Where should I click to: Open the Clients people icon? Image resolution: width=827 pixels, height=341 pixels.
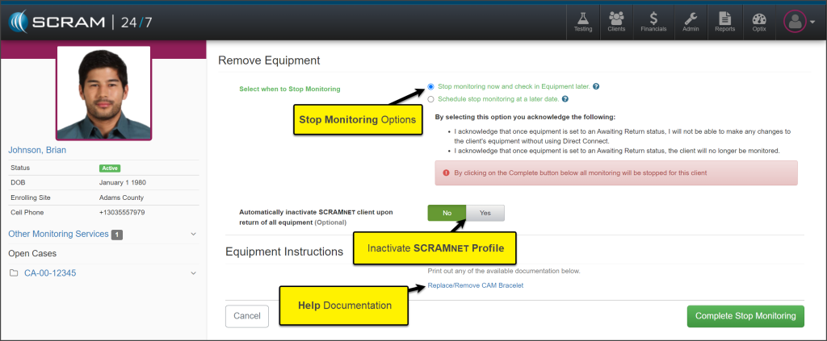[616, 20]
